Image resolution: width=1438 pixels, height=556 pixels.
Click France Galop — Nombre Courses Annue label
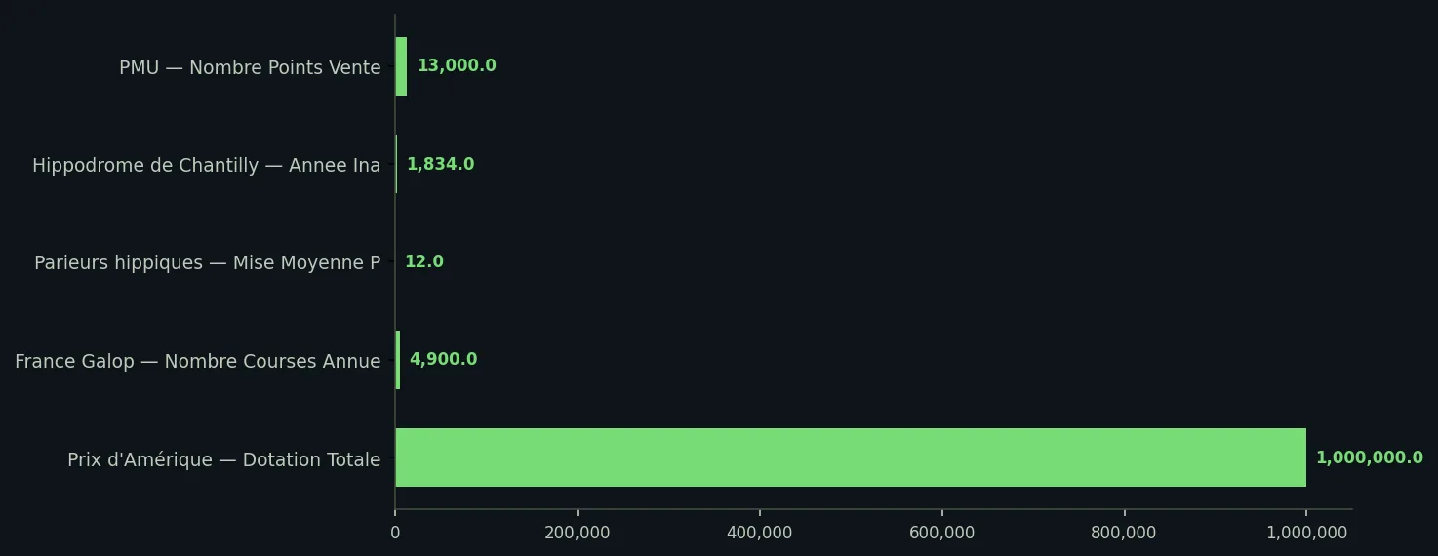pos(198,362)
